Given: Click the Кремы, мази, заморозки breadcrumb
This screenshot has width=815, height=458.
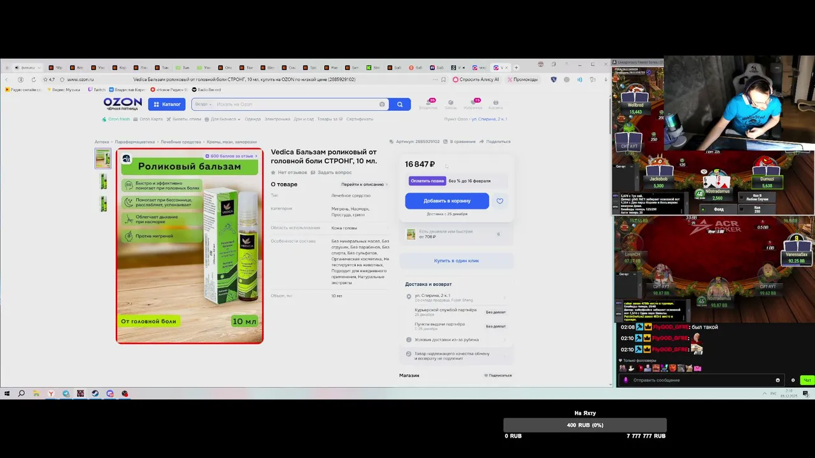Looking at the screenshot, I should pos(232,142).
